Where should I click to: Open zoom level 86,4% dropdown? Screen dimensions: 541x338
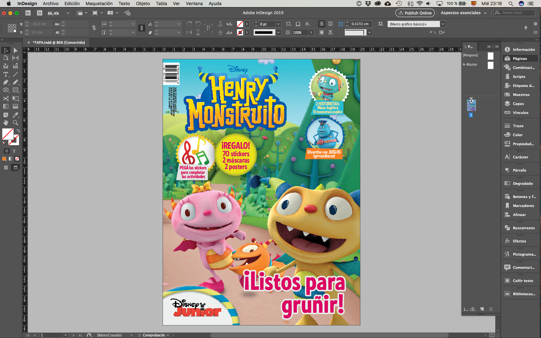pos(68,13)
